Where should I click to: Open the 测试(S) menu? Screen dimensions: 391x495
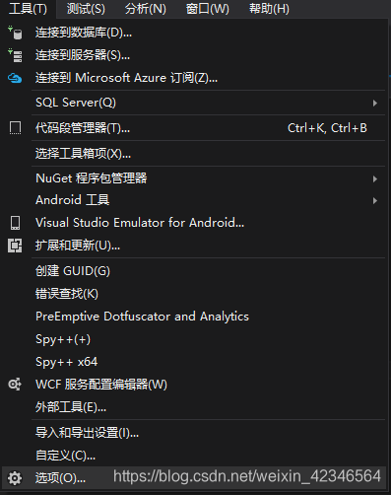click(x=86, y=9)
